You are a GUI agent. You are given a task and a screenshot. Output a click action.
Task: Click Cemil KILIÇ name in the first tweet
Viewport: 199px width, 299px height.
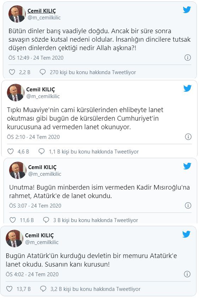tap(42, 11)
